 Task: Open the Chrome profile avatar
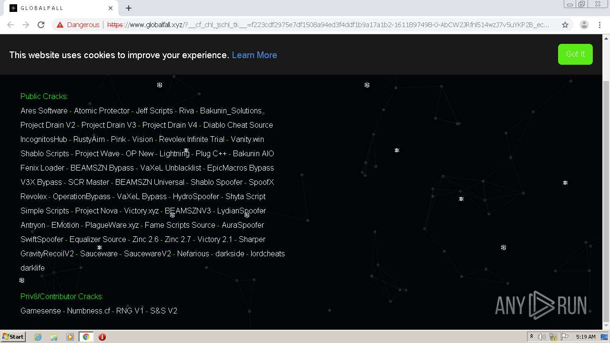tap(584, 25)
